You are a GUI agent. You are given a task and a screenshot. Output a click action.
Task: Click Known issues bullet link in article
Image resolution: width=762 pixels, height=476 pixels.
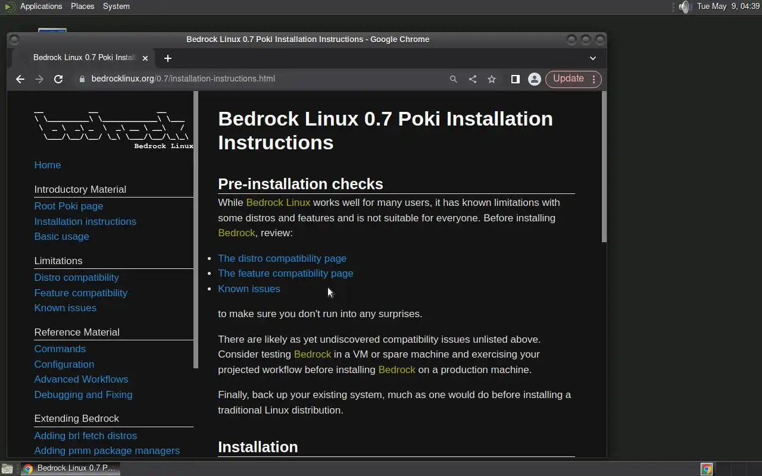coord(249,289)
